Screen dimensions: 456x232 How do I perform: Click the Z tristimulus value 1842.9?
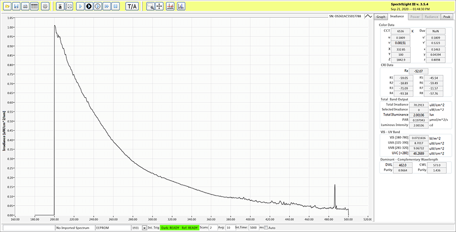coord(400,60)
